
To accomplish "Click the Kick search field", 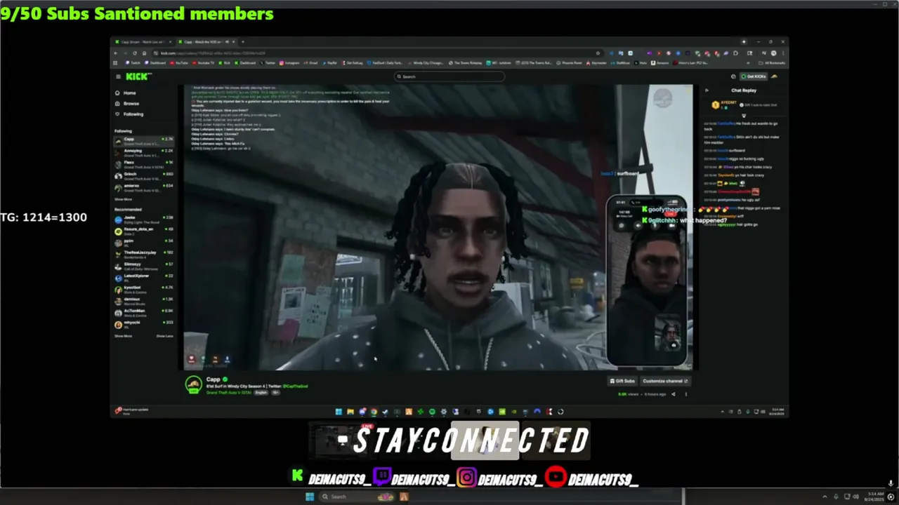I will [449, 76].
